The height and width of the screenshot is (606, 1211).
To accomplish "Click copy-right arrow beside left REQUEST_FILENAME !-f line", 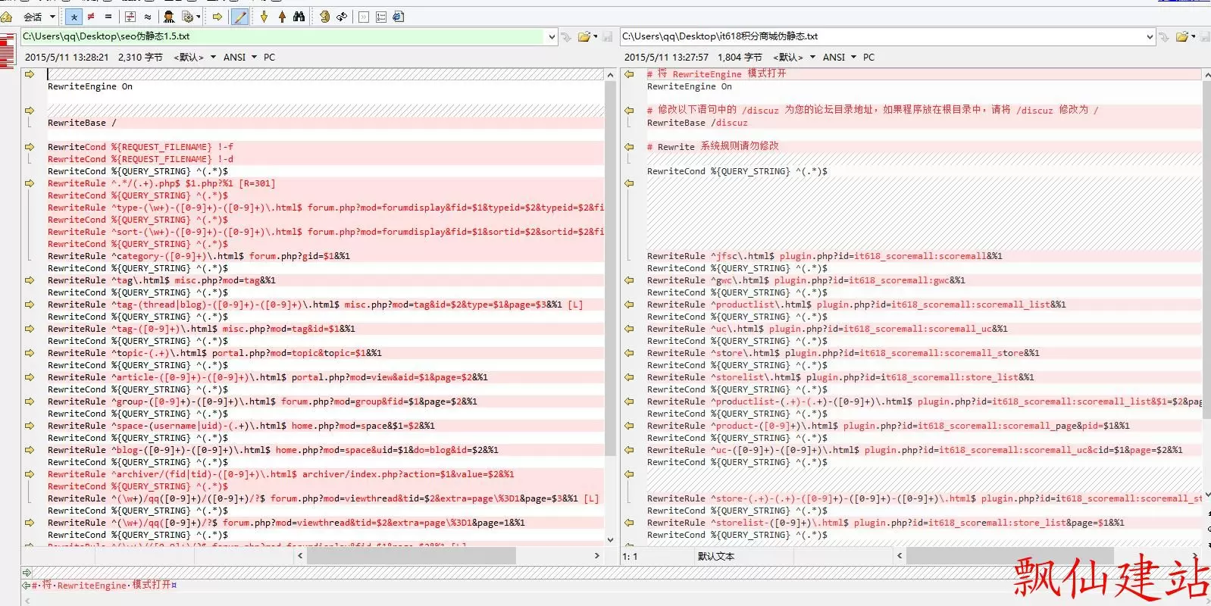I will click(30, 147).
